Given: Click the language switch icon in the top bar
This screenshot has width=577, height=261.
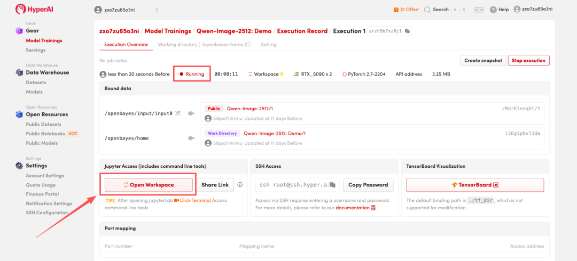Looking at the screenshot, I should tap(479, 10).
